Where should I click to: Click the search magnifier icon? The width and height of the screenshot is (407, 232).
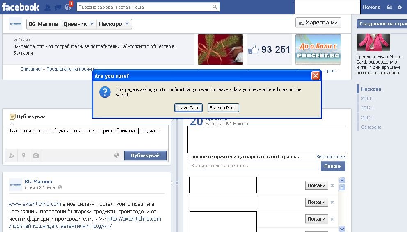[215, 7]
